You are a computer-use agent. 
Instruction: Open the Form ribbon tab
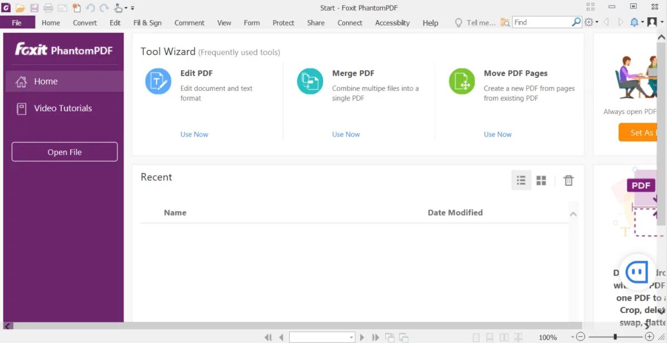pos(252,22)
